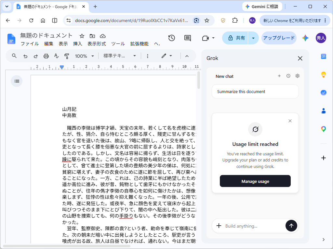The height and width of the screenshot is (249, 333).
Task: Start a new Grok chat plus icon
Action: [279, 76]
